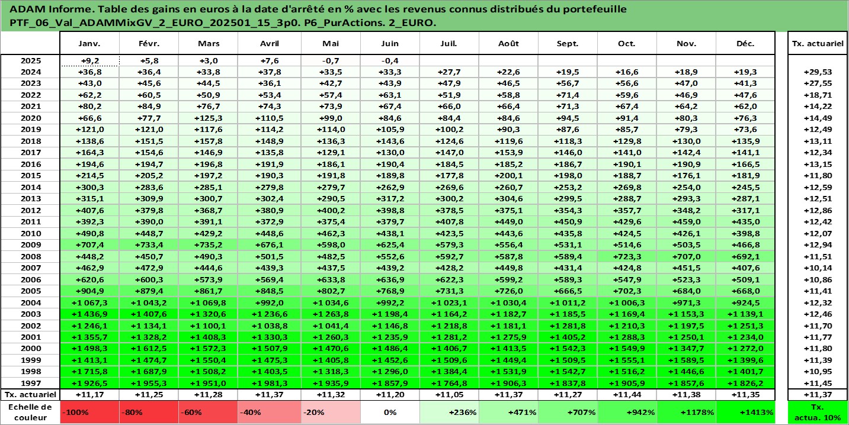
Task: Click the +1 251,3 cell for Déc. 2002
Action: point(745,326)
